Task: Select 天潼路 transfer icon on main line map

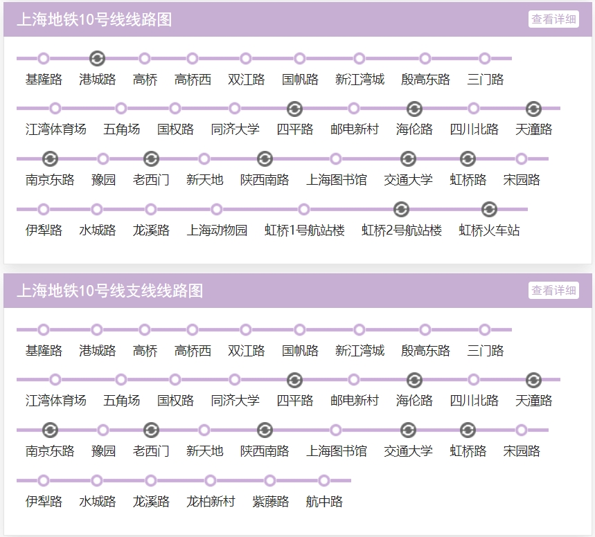Action: point(533,109)
